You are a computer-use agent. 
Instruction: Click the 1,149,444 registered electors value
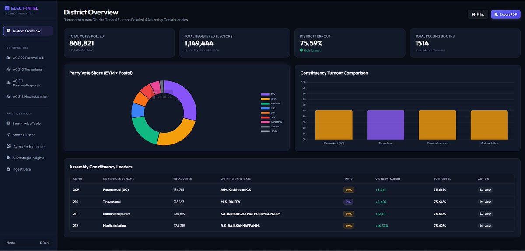point(199,43)
